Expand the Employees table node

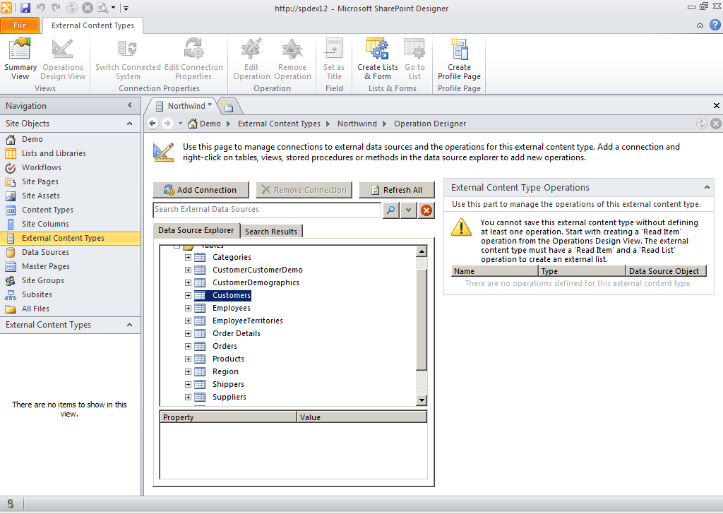click(188, 309)
